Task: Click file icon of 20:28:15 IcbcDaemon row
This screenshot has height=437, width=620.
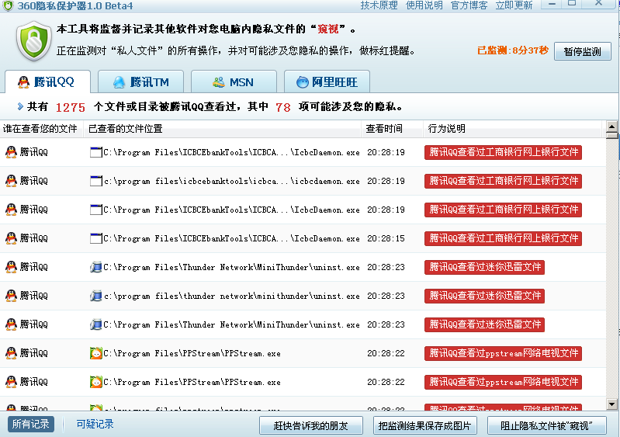Action: tap(96, 238)
